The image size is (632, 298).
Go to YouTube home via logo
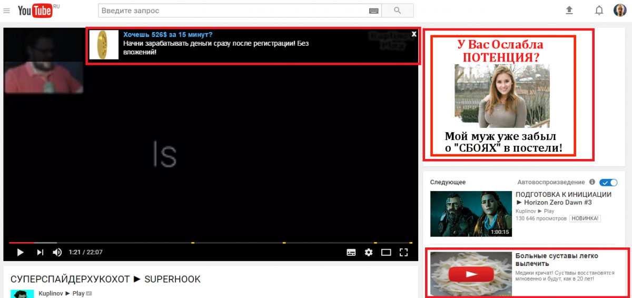tap(36, 11)
